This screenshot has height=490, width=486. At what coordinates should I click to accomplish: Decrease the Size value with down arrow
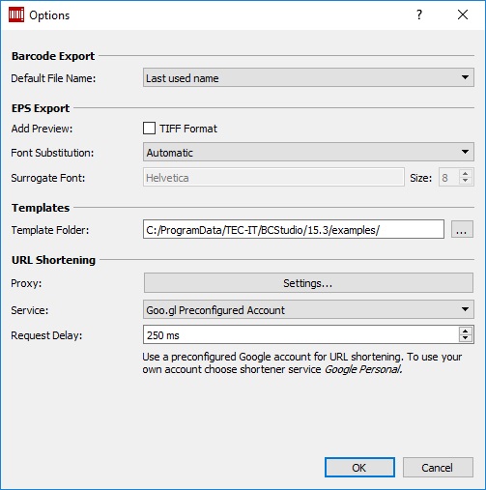pos(465,181)
